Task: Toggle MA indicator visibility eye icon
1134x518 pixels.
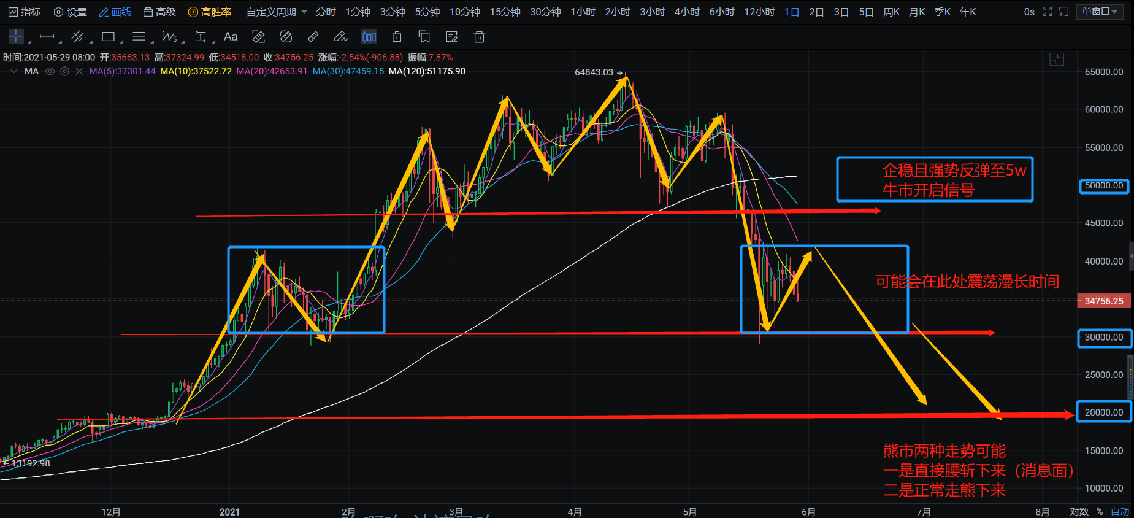Action: (50, 71)
